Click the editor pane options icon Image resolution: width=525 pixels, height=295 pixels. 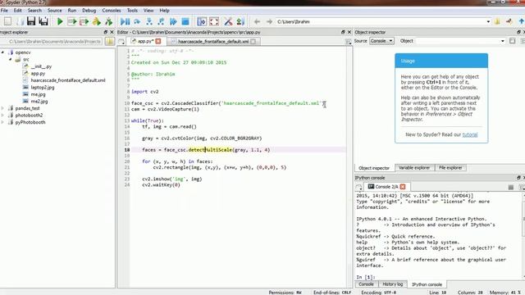click(x=348, y=42)
